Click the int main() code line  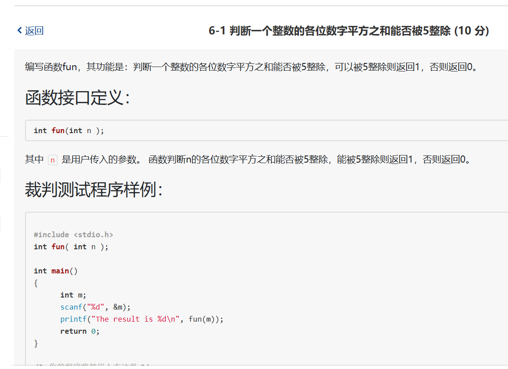coord(56,271)
